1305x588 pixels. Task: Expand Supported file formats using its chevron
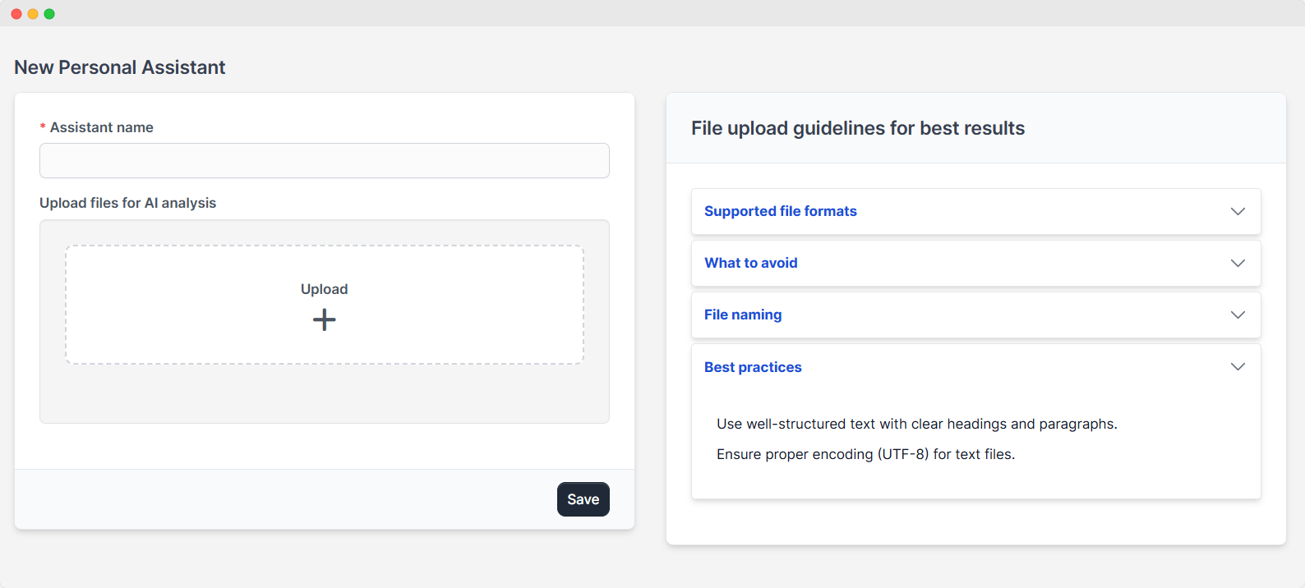click(1238, 212)
